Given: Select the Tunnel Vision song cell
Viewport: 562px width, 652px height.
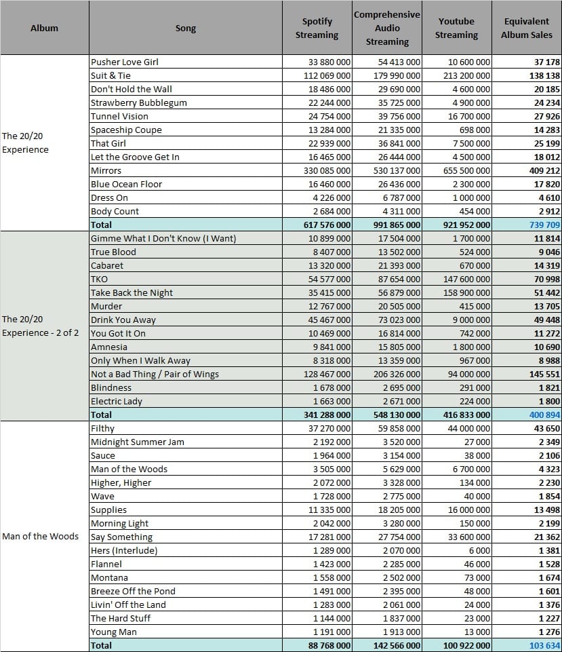Looking at the screenshot, I should click(186, 116).
